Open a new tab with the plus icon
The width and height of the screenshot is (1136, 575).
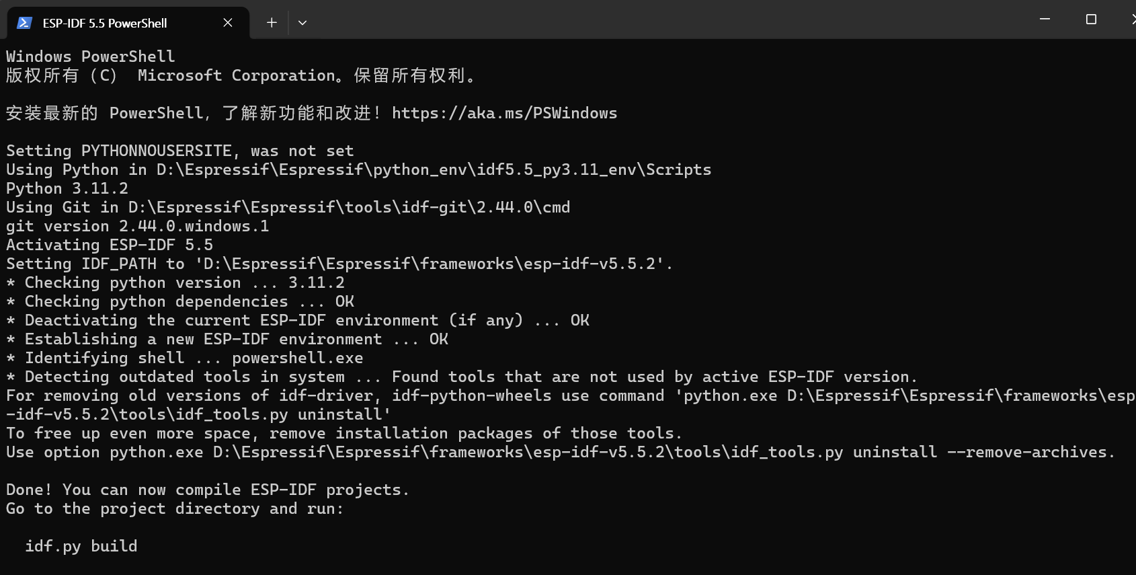click(272, 23)
